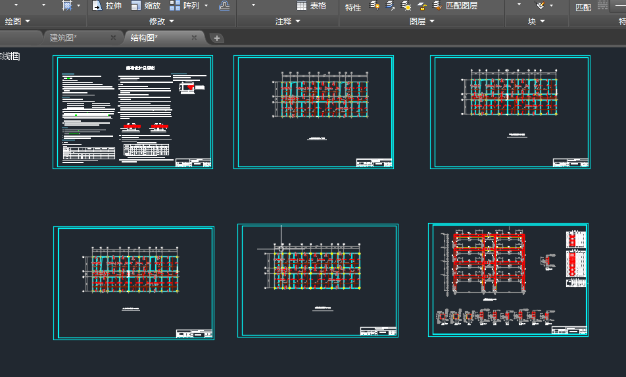Open the Array tool dropdown arrow
This screenshot has width=626, height=377.
206,6
